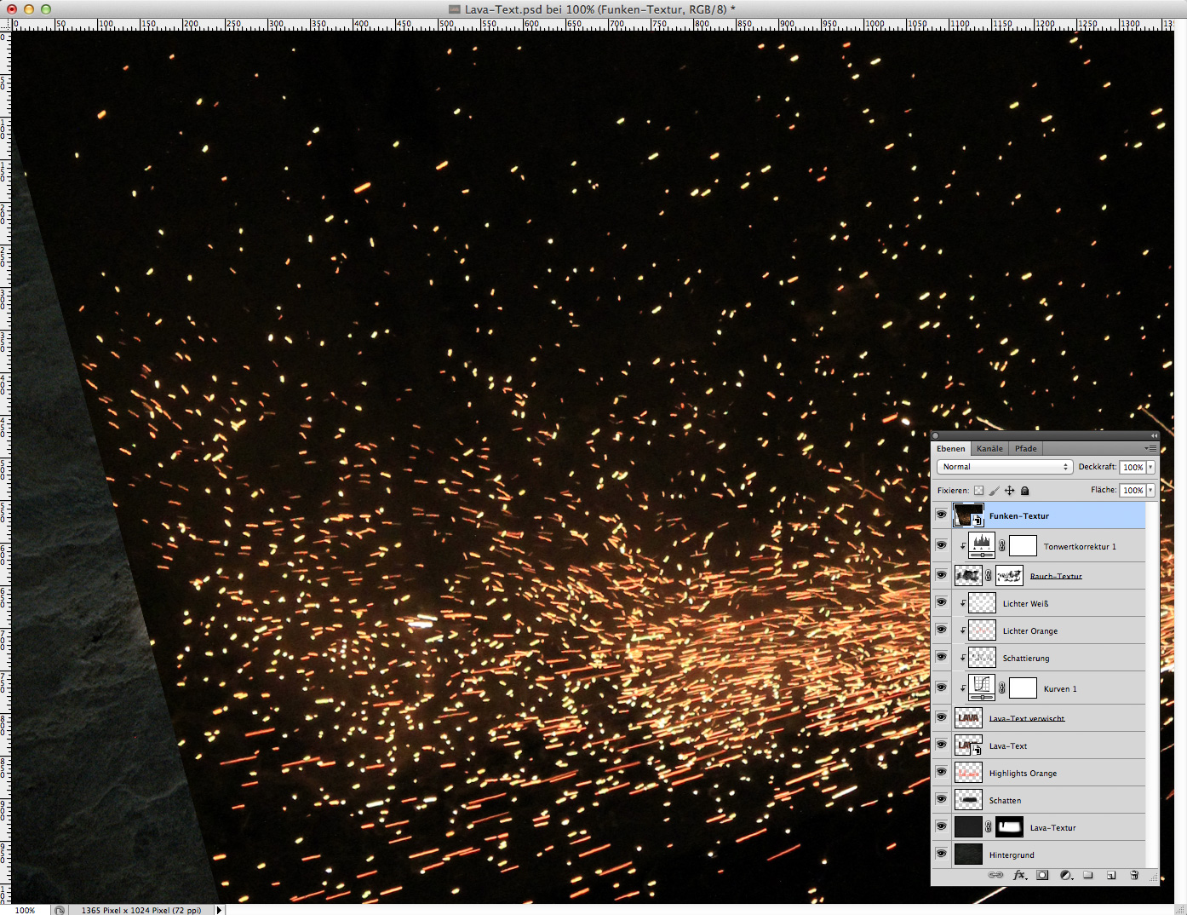Delete layer using the trash icon
1187x915 pixels.
1133,875
